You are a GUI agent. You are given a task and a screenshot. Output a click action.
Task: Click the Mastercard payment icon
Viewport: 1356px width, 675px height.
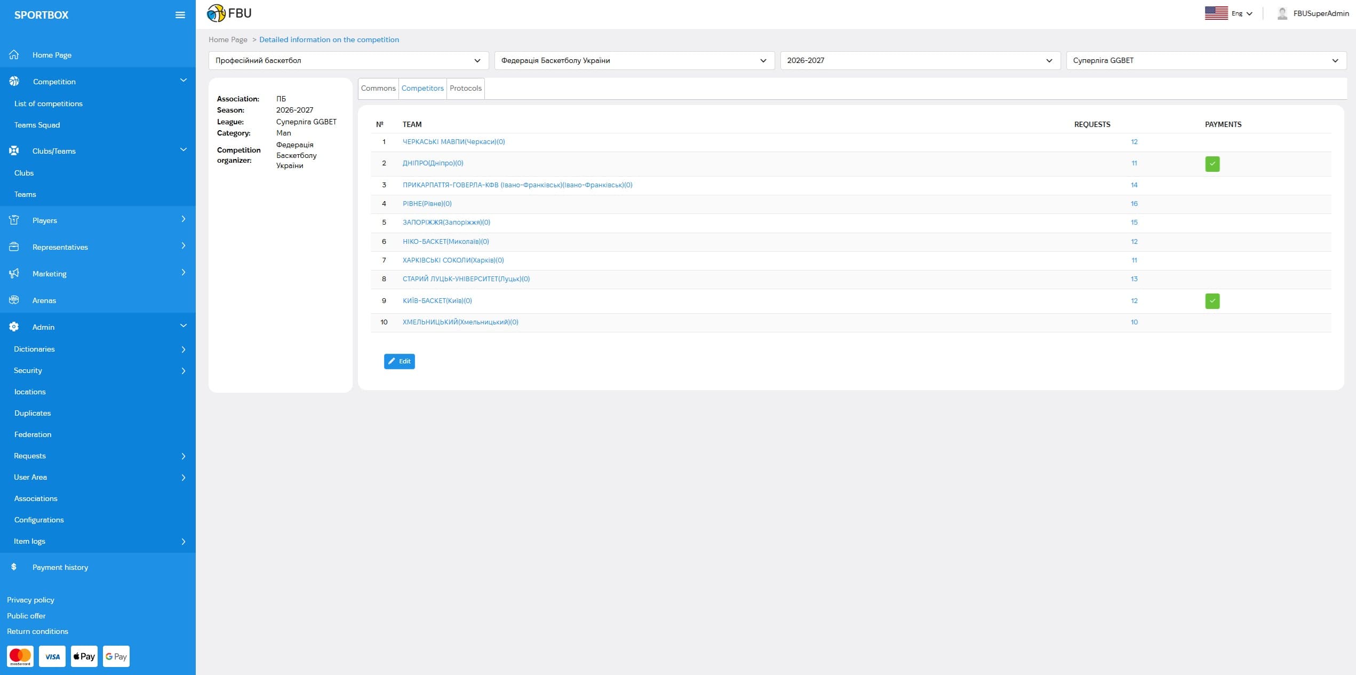20,656
